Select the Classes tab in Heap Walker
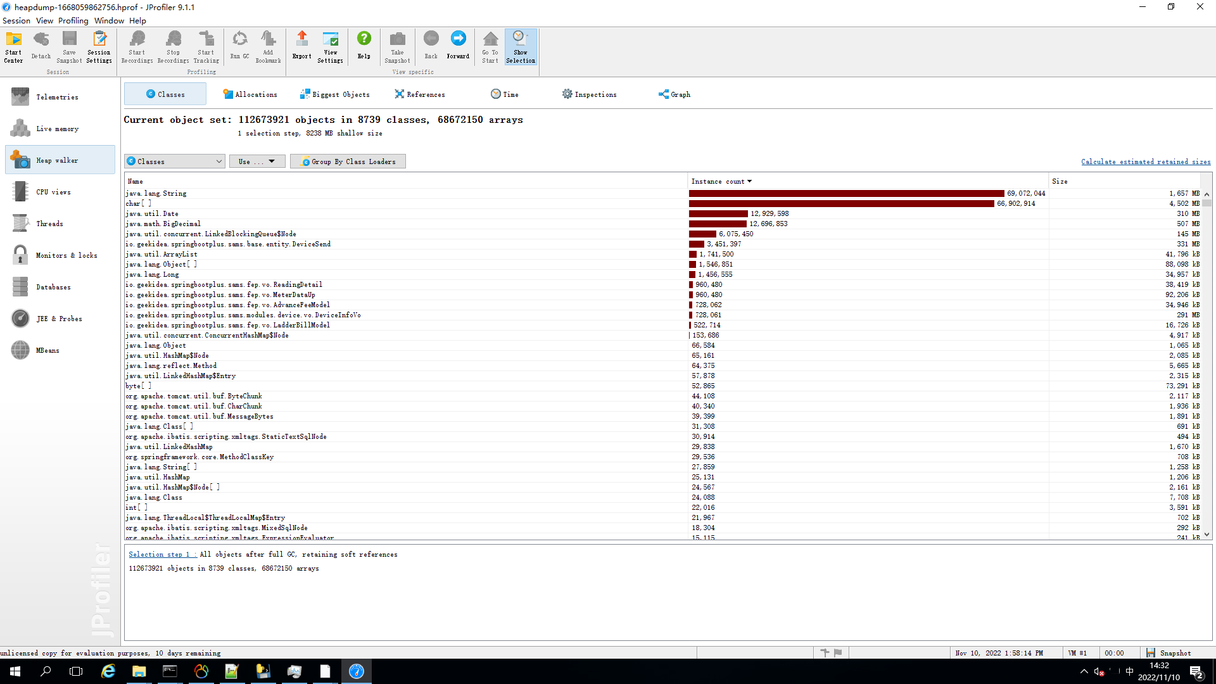 coord(166,94)
